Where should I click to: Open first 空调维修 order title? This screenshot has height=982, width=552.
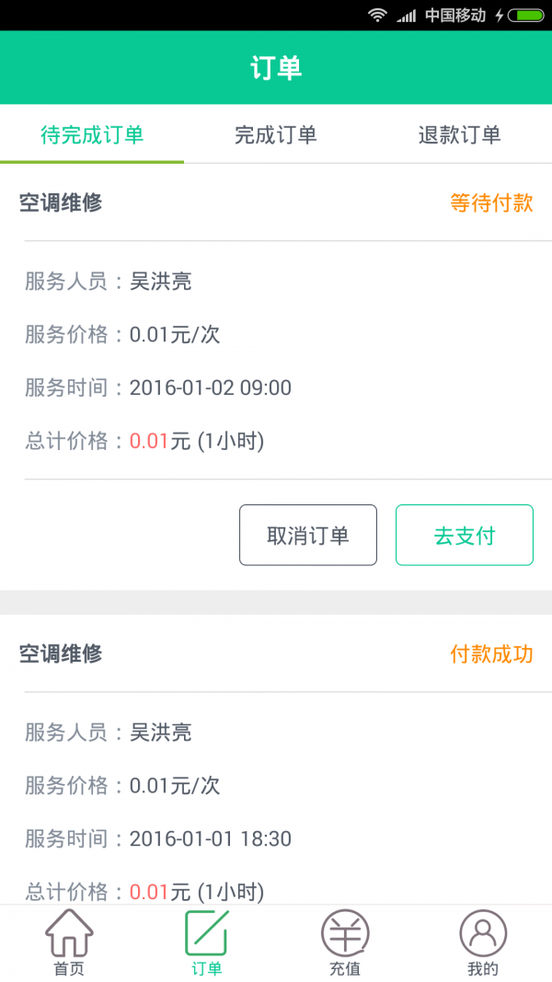point(61,202)
